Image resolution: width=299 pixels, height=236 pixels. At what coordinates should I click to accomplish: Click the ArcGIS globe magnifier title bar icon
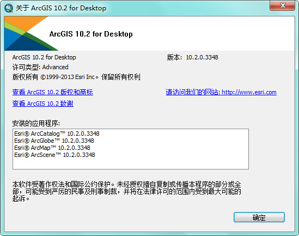[x=8, y=8]
